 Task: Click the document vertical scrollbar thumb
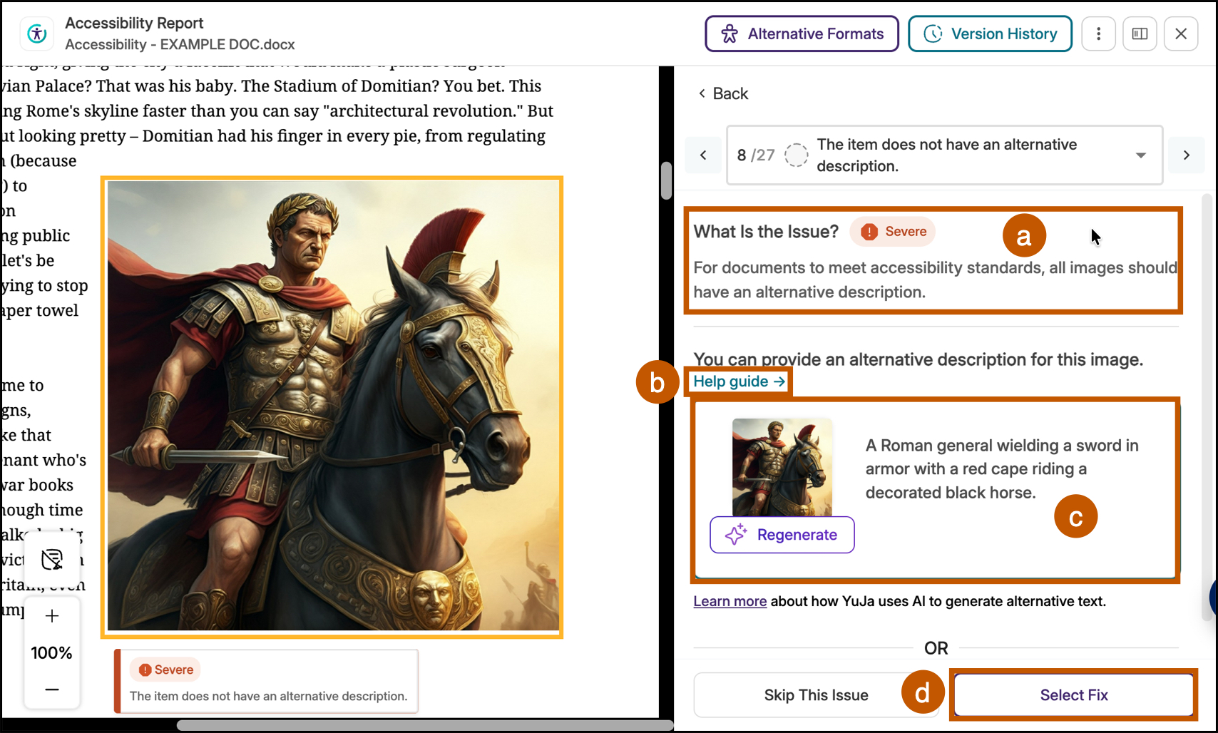pyautogui.click(x=666, y=180)
